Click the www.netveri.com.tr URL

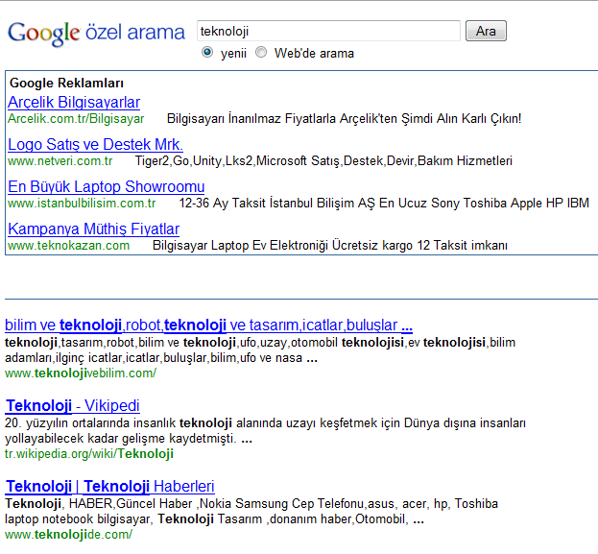pos(60,161)
